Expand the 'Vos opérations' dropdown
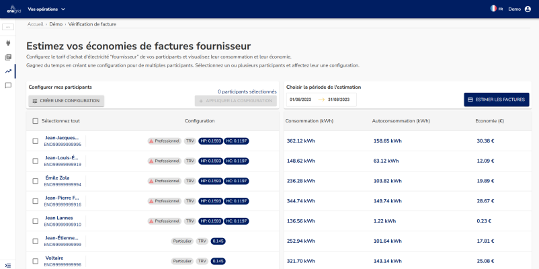 tap(46, 9)
